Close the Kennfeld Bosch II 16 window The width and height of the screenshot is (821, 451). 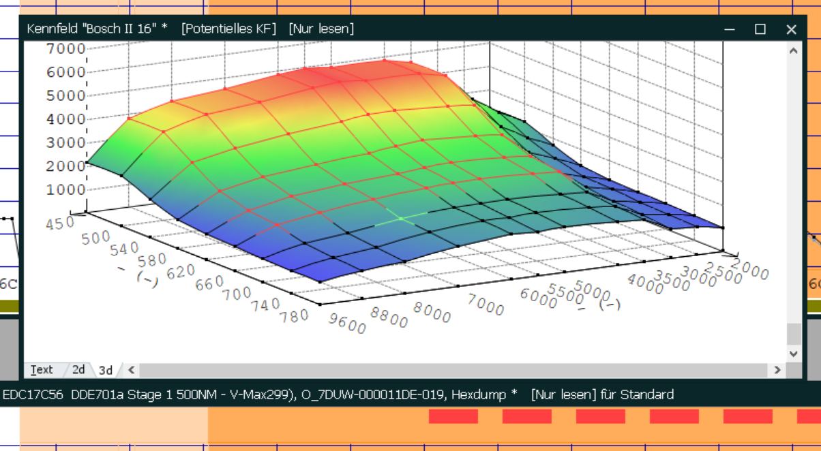(x=791, y=29)
